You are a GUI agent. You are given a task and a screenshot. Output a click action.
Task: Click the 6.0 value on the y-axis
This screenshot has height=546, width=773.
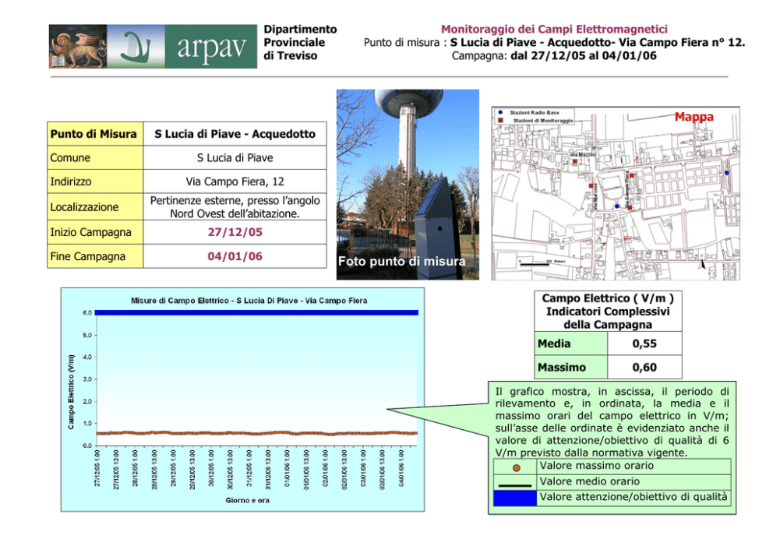pyautogui.click(x=87, y=313)
